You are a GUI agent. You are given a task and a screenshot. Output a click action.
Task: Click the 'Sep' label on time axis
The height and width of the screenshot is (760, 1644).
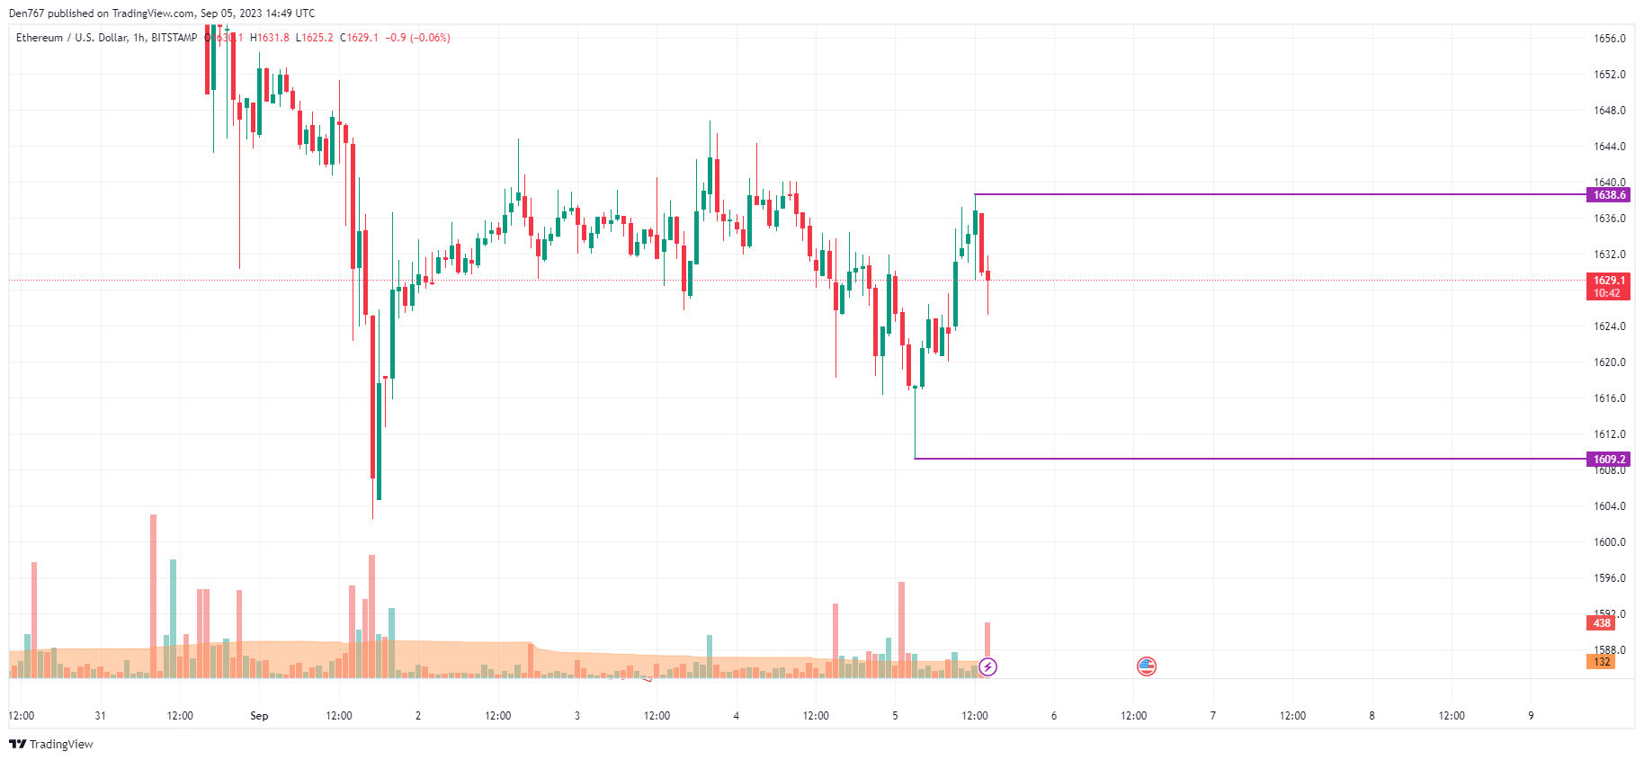[259, 716]
